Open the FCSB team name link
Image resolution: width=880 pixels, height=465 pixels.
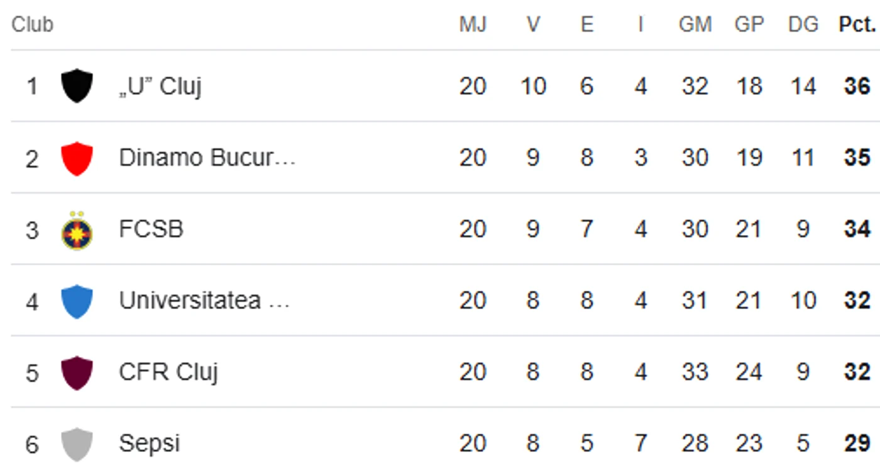point(151,229)
